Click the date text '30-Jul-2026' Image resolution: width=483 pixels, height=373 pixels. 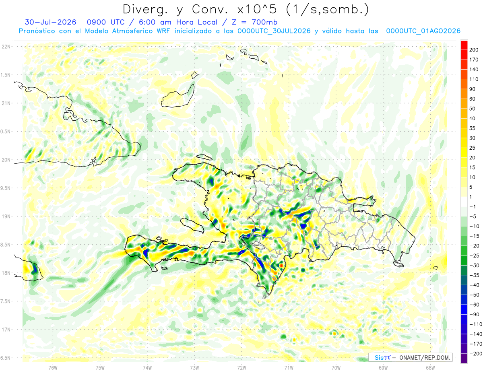pyautogui.click(x=51, y=22)
